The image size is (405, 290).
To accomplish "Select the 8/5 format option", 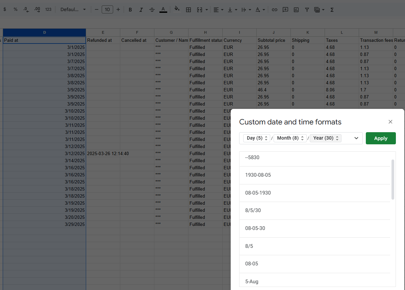I will pyautogui.click(x=314, y=246).
